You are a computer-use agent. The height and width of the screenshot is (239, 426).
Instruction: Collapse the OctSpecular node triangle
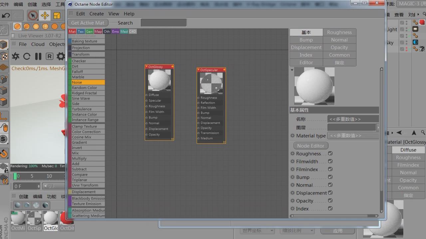198,70
